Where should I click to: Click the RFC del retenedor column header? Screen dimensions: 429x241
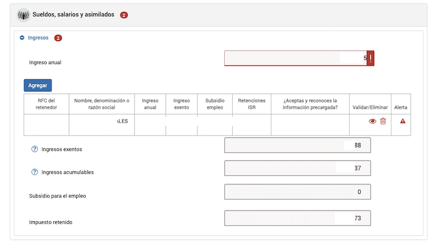point(46,104)
